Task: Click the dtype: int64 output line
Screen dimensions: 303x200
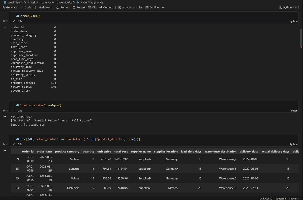Action: click(20, 90)
